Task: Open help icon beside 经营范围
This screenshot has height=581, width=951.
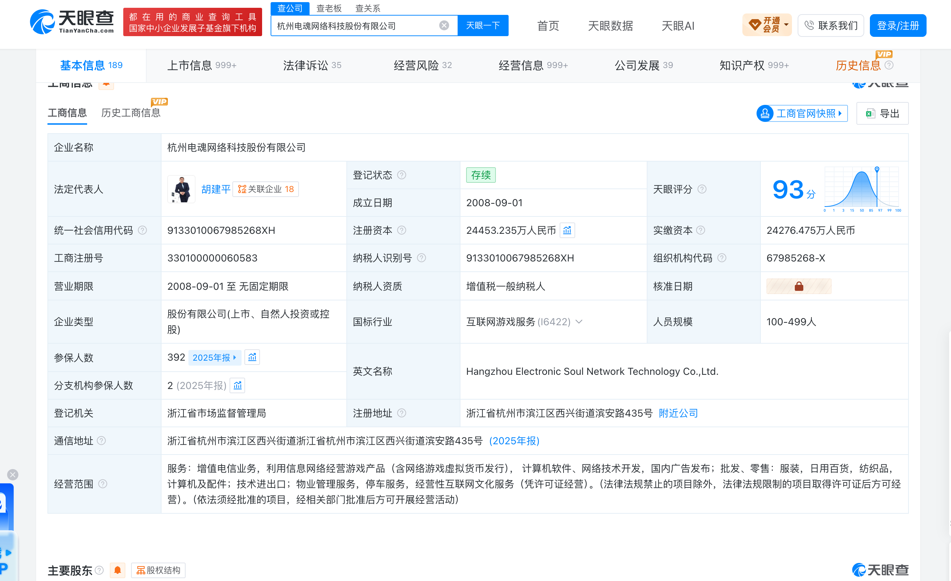Action: (103, 484)
